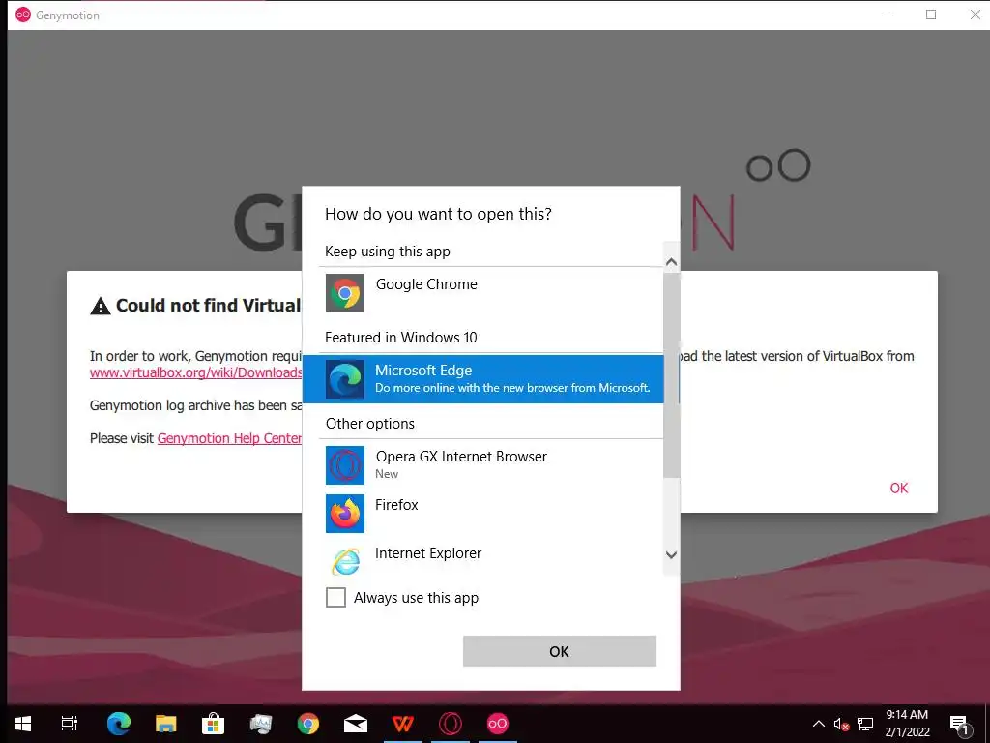Click the app list scrollbar thumb
This screenshot has height=743, width=990.
coord(672,375)
